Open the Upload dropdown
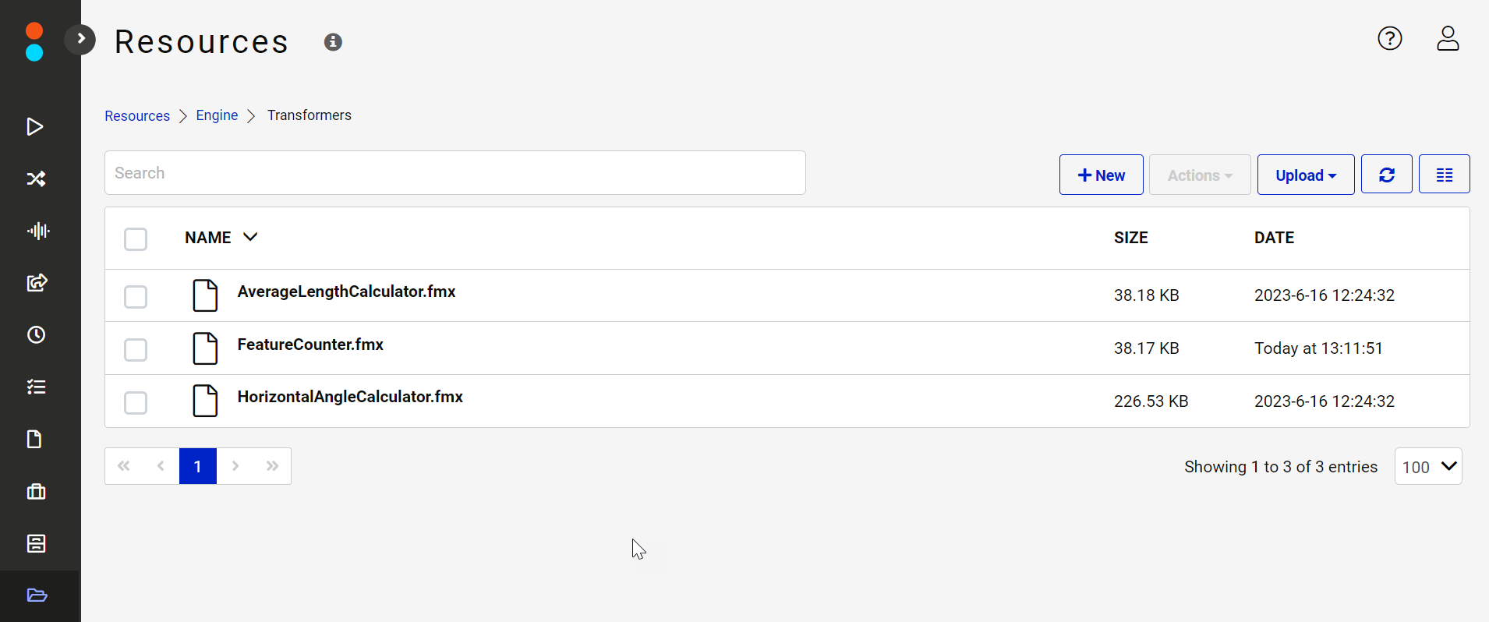Screen dimensions: 1489x622 pyautogui.click(x=1306, y=175)
